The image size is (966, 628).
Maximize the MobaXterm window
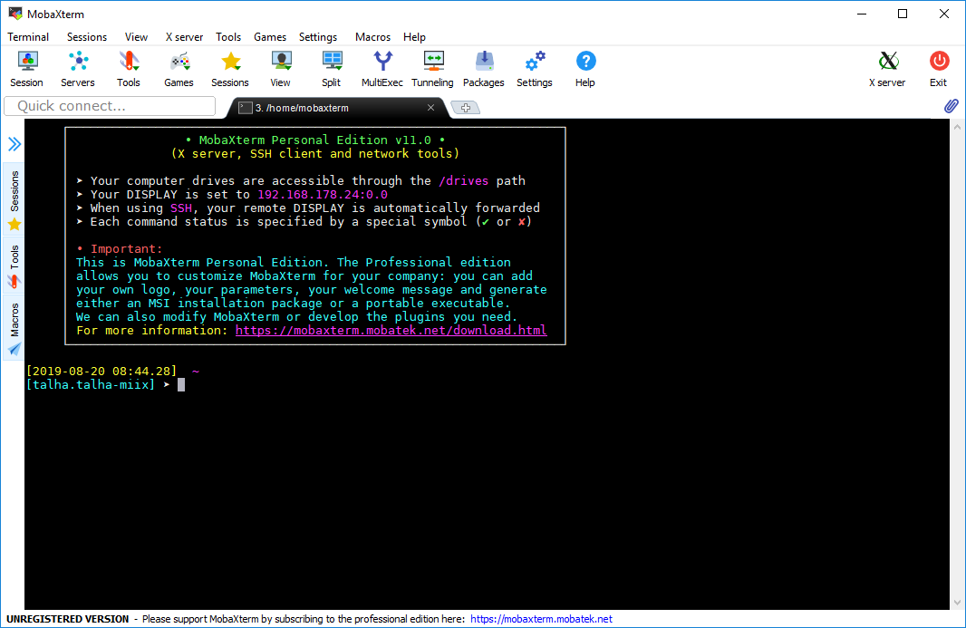(903, 14)
